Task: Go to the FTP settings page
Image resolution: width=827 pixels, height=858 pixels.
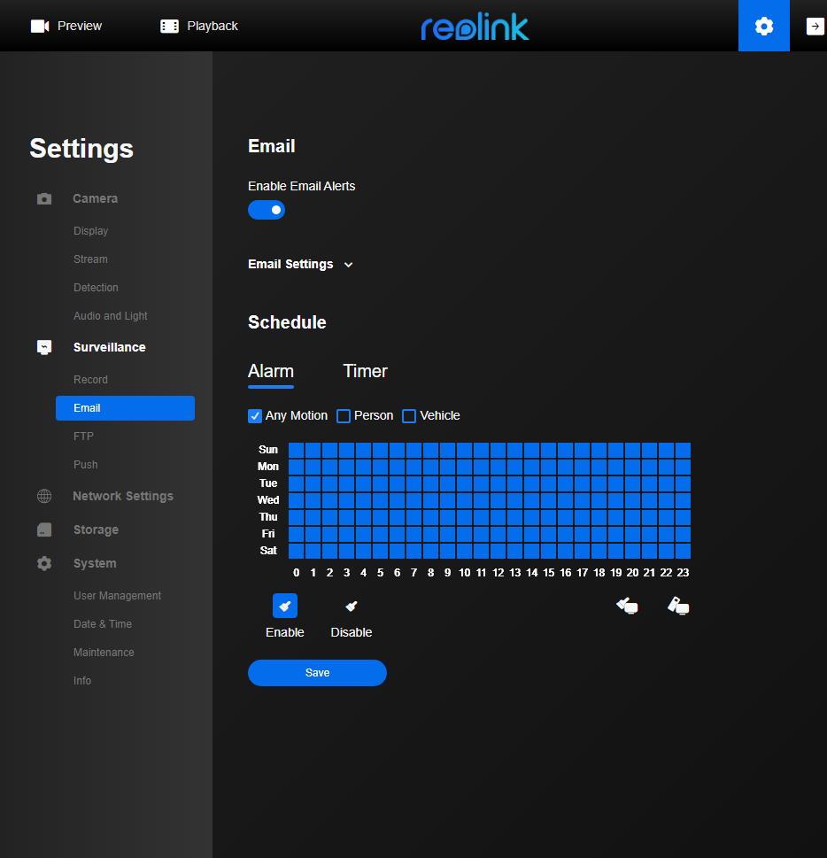Action: coord(83,437)
